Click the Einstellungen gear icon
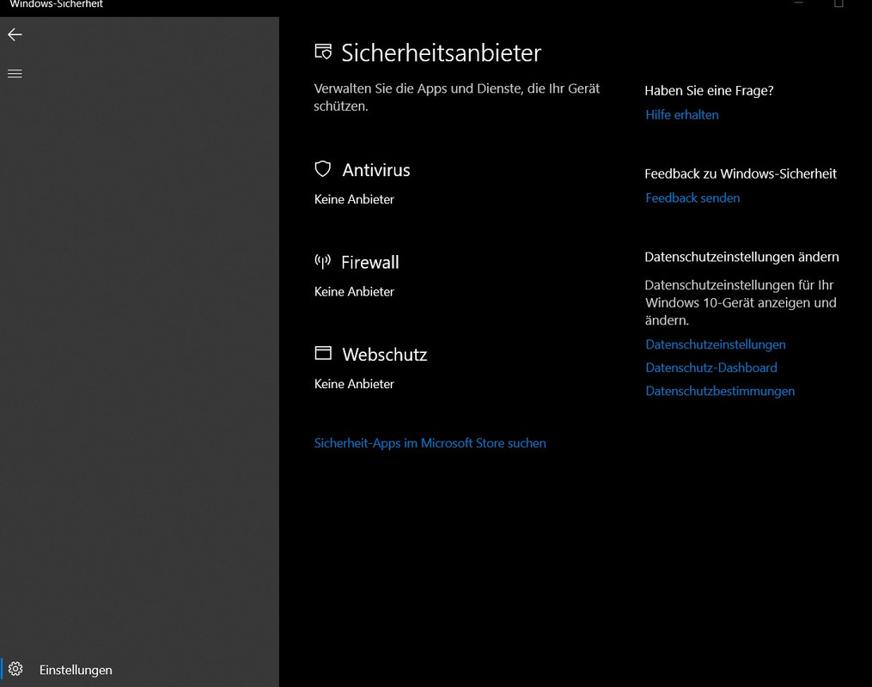The height and width of the screenshot is (687, 872). pyautogui.click(x=15, y=669)
